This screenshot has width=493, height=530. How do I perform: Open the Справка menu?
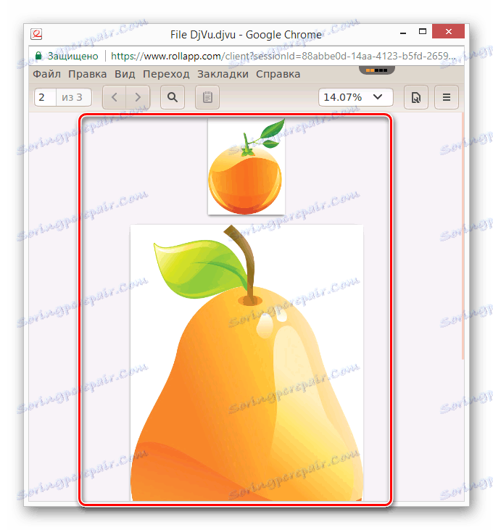tap(278, 74)
